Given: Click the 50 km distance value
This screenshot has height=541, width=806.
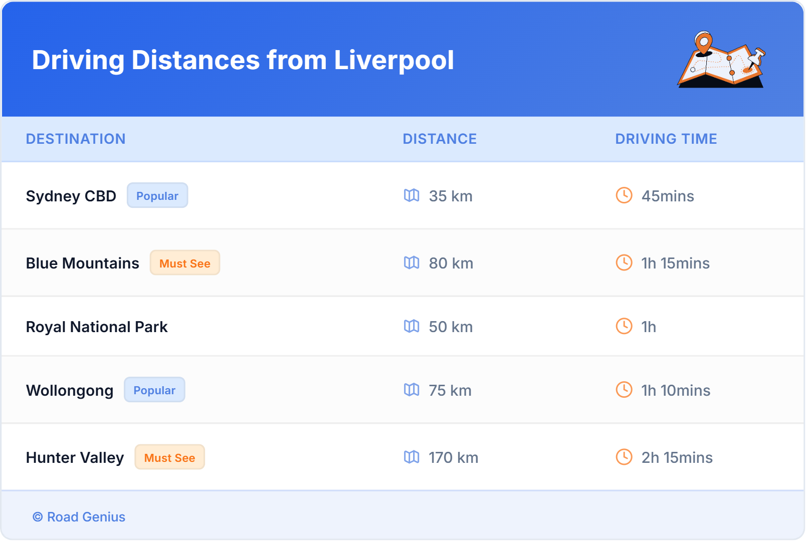Looking at the screenshot, I should pyautogui.click(x=451, y=327).
